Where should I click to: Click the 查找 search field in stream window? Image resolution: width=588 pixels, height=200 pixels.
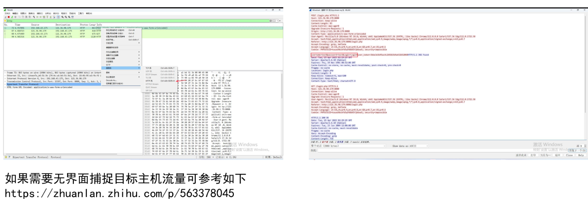pos(443,150)
